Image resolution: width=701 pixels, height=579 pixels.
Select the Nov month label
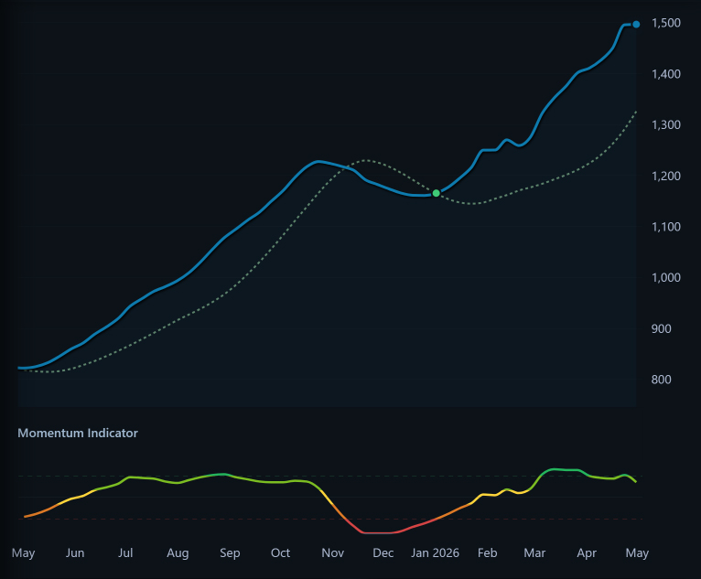point(332,552)
